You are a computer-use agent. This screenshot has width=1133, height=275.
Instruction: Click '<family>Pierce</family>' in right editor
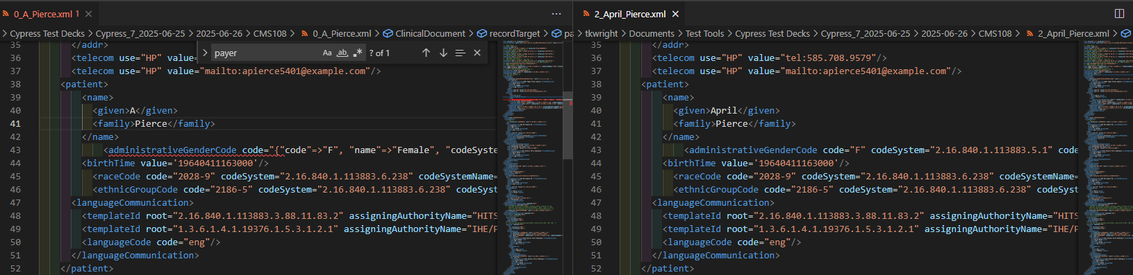pos(735,123)
